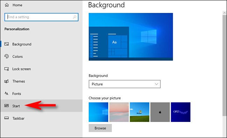Image resolution: width=227 pixels, height=138 pixels.
Task: Click the Start tiles icon
Action: (7, 106)
